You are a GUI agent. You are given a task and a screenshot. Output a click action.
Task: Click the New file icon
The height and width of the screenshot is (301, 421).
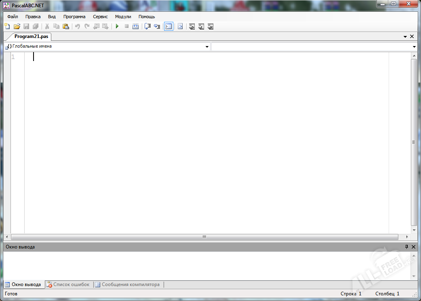[7, 26]
